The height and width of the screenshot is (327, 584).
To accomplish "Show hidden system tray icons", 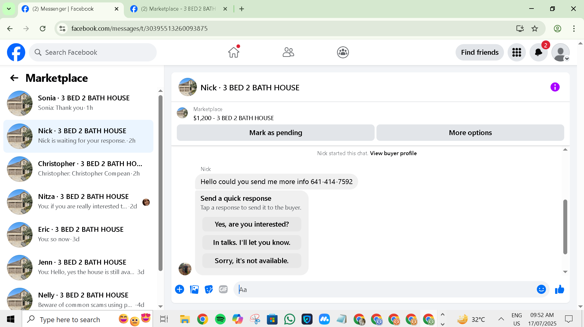I will point(501,319).
